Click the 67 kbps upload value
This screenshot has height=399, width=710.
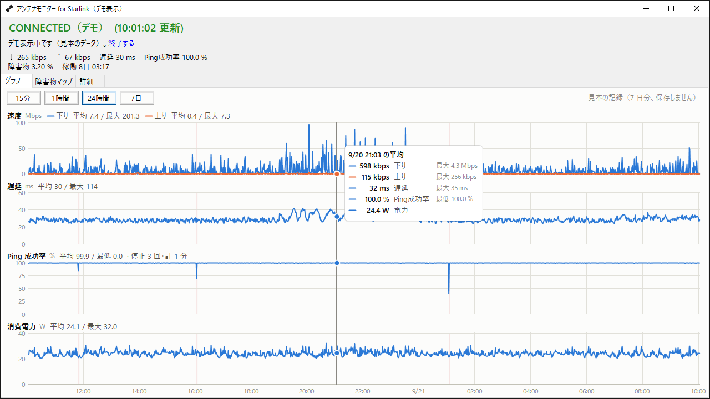point(77,58)
